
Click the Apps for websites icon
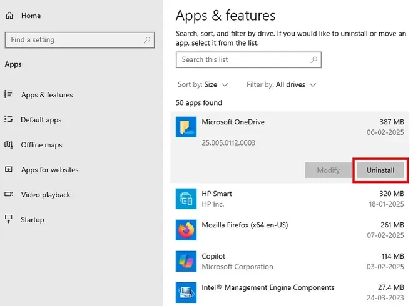(x=8, y=169)
